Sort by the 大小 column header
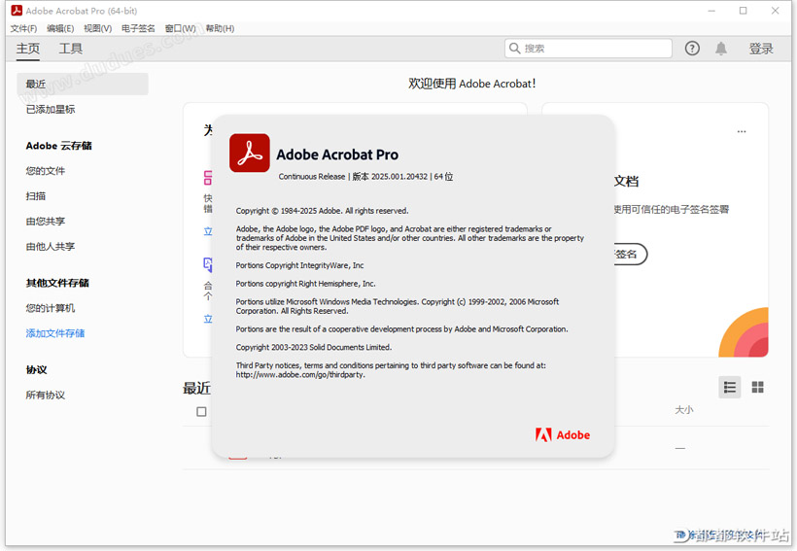The image size is (797, 551). click(683, 410)
